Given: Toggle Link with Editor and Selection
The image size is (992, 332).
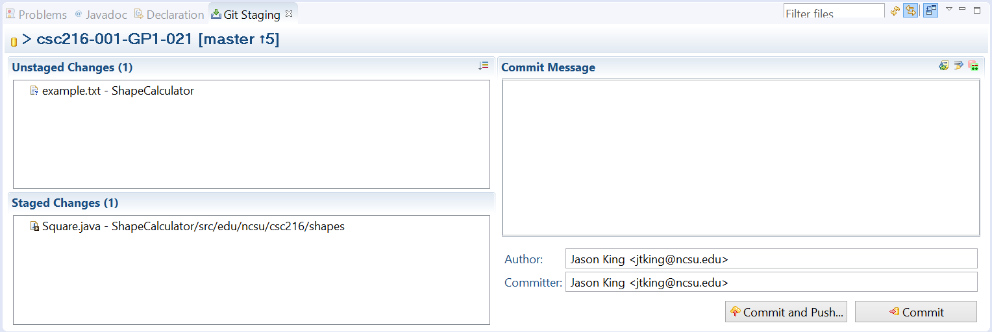Looking at the screenshot, I should coord(911,10).
